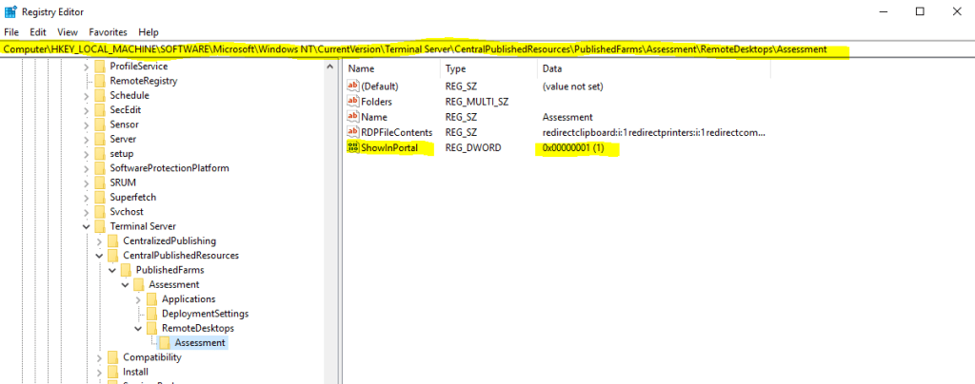Expand the Compatibility key
This screenshot has width=975, height=384.
[x=99, y=357]
